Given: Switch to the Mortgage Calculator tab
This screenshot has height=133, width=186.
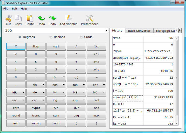Looking at the screenshot, I should (165, 31).
